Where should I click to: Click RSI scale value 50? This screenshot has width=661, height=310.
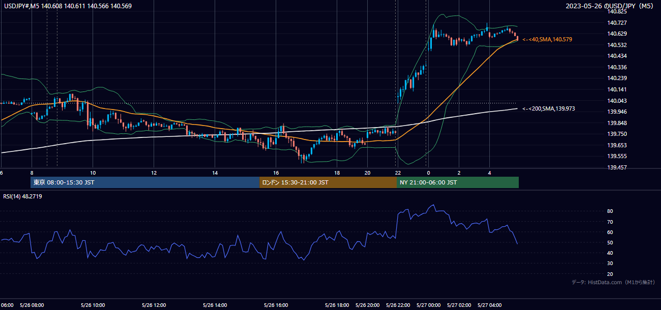[610, 242]
